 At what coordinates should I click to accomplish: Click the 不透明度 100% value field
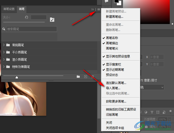pos(163,119)
